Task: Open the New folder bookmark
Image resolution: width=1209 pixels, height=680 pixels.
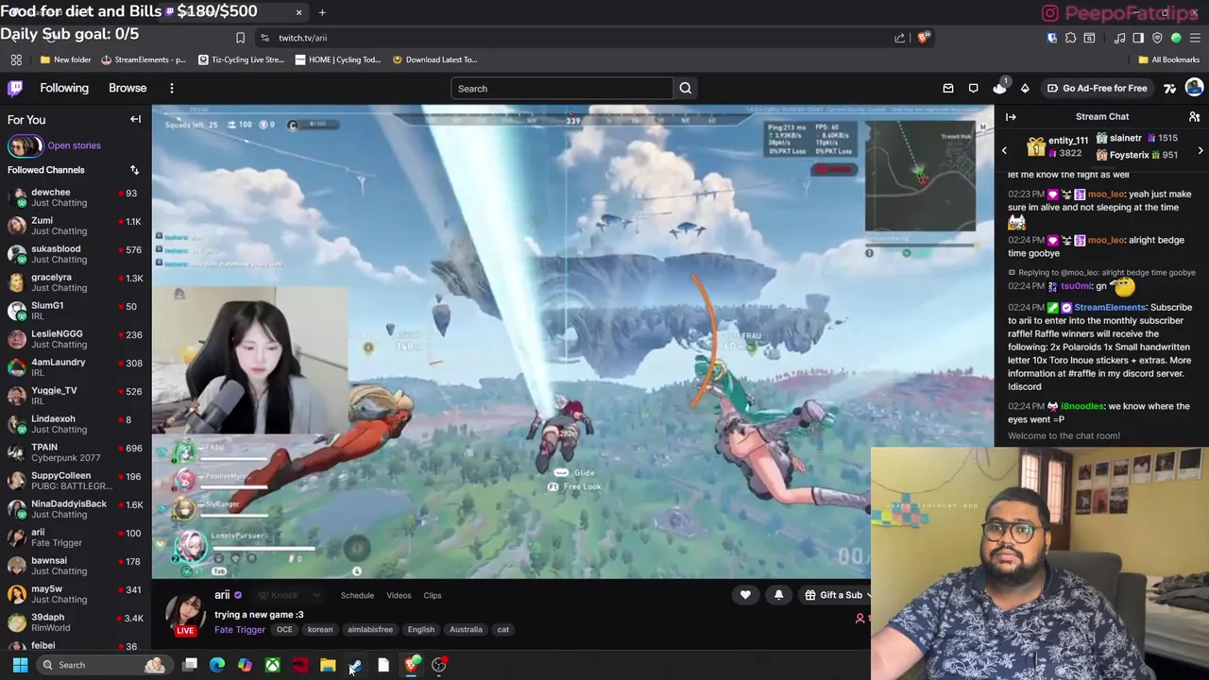Action: point(65,59)
